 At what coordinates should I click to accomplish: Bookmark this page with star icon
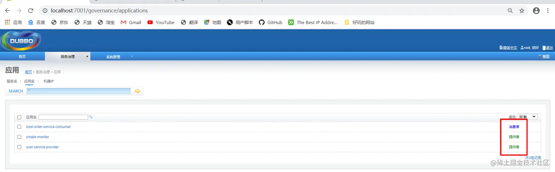point(522,11)
